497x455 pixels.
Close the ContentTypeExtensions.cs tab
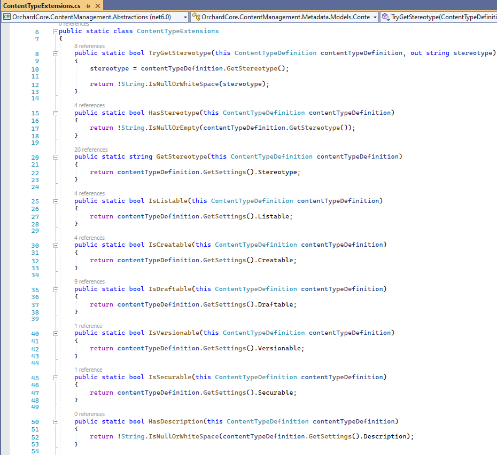pos(98,6)
